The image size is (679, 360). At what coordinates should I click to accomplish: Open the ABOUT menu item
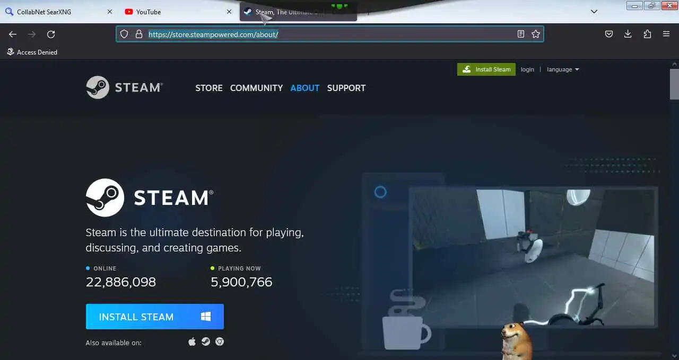pyautogui.click(x=305, y=88)
